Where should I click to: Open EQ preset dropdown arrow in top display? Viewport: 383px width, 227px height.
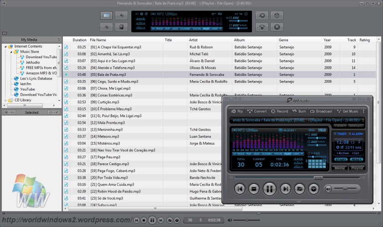(221, 29)
